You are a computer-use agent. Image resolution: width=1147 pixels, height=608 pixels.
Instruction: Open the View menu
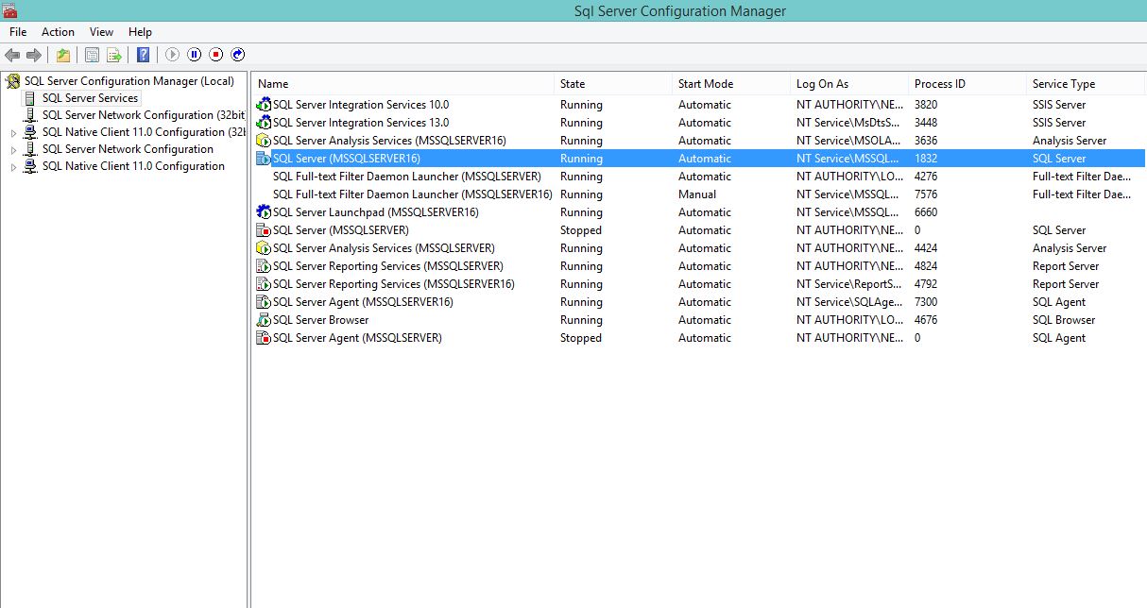[x=101, y=31]
